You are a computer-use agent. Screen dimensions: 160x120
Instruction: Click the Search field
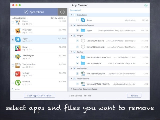[39, 89]
